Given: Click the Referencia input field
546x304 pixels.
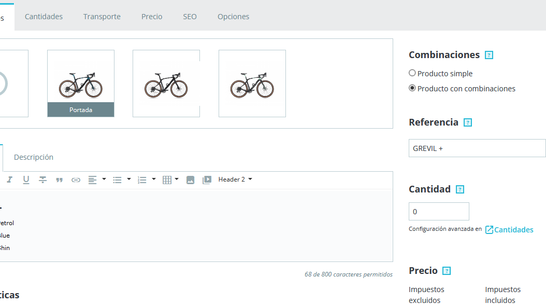Looking at the screenshot, I should (x=477, y=148).
